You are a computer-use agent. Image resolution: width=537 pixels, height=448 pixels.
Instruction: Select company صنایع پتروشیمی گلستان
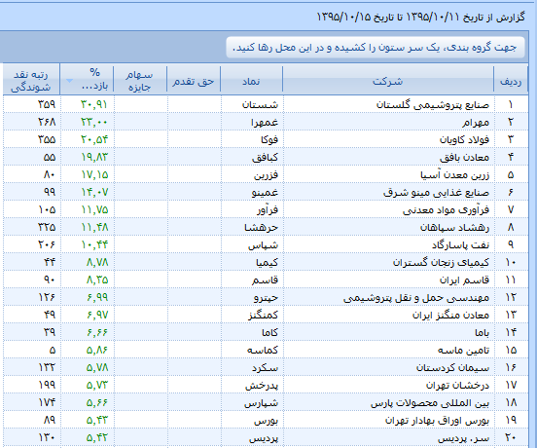[433, 104]
